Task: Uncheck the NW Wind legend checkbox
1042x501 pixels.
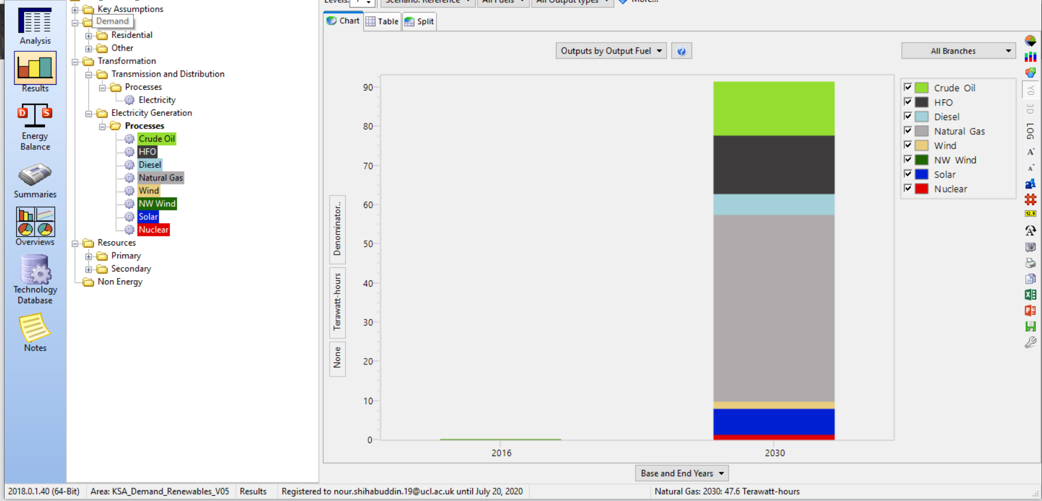Action: click(x=908, y=159)
